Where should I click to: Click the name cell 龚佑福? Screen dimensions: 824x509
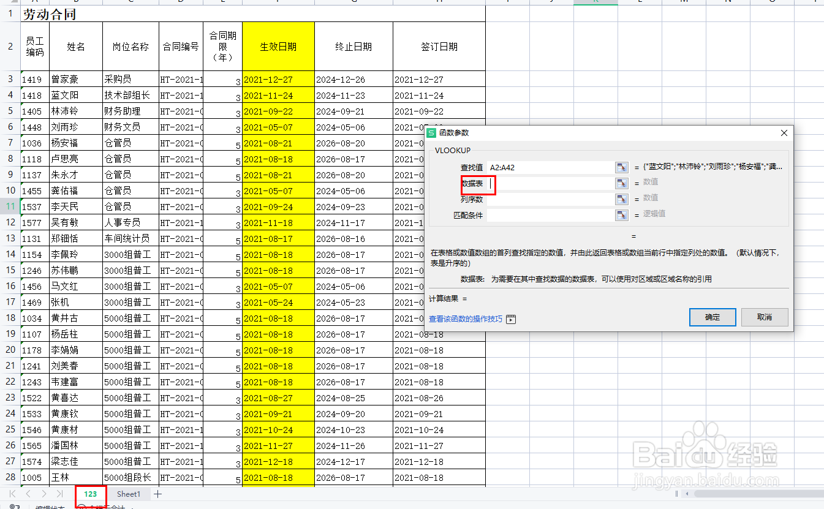click(76, 190)
